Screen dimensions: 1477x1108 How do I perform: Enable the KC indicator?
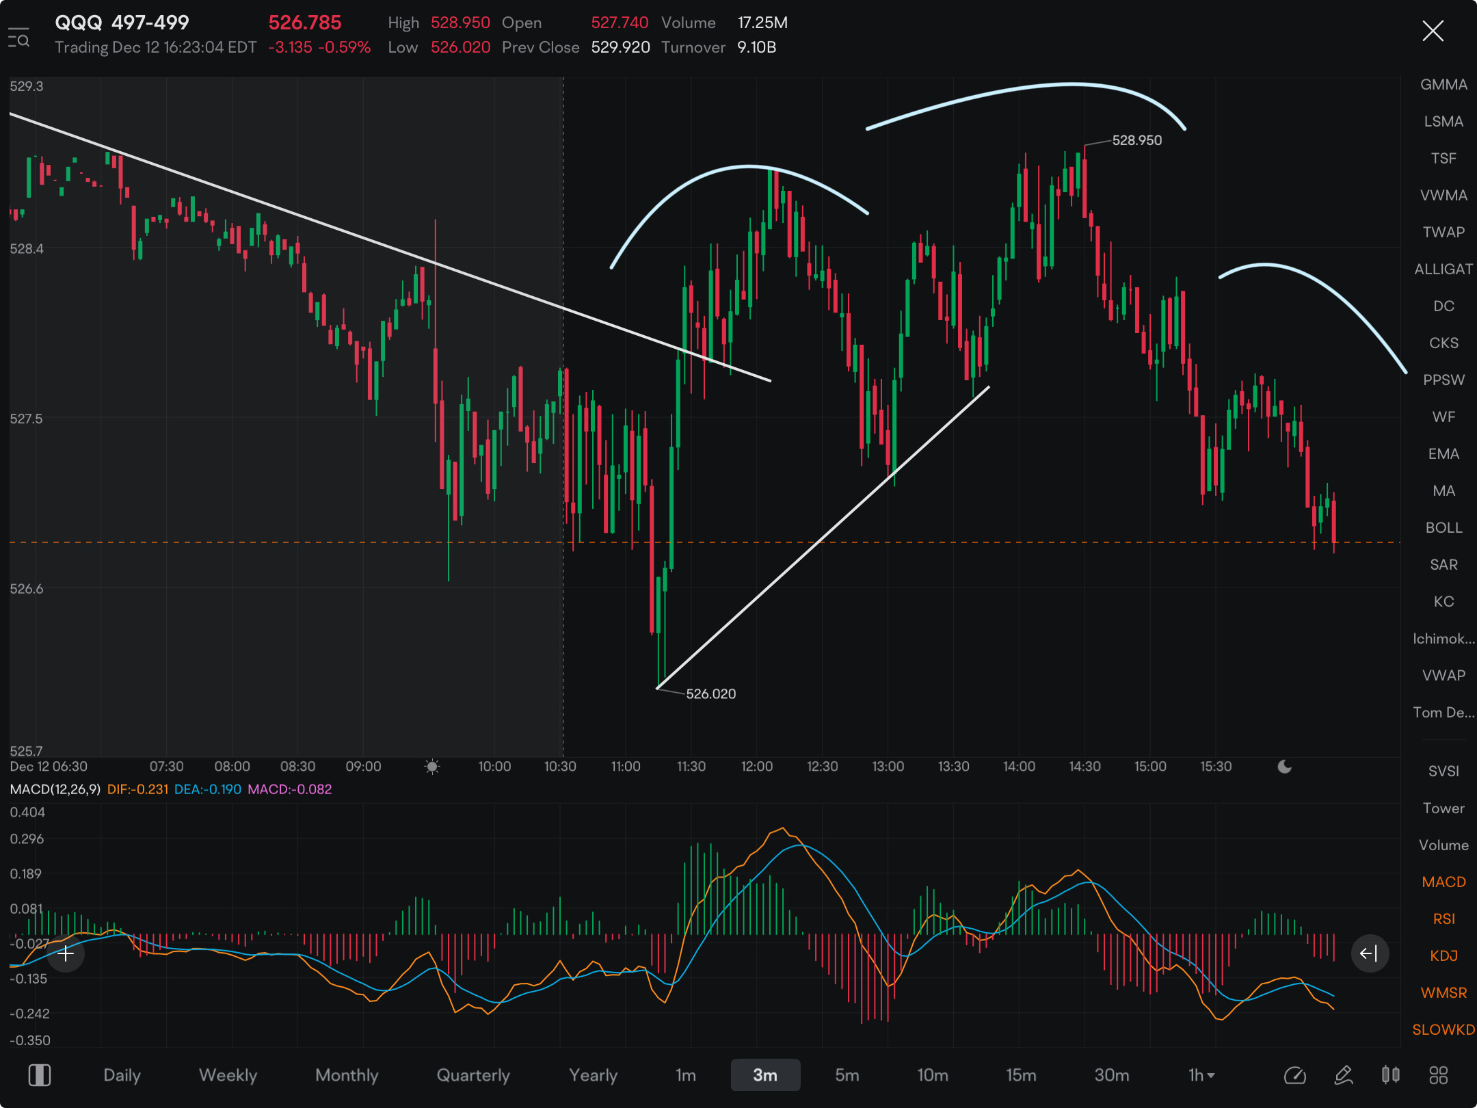click(x=1443, y=602)
